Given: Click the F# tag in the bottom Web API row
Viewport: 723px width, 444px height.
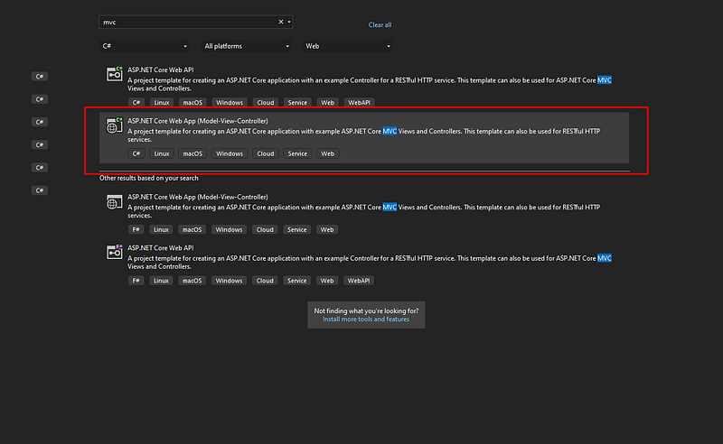Looking at the screenshot, I should (x=136, y=281).
